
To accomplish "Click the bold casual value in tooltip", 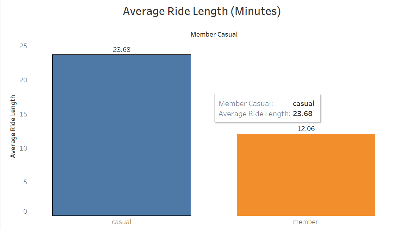I will coord(304,104).
